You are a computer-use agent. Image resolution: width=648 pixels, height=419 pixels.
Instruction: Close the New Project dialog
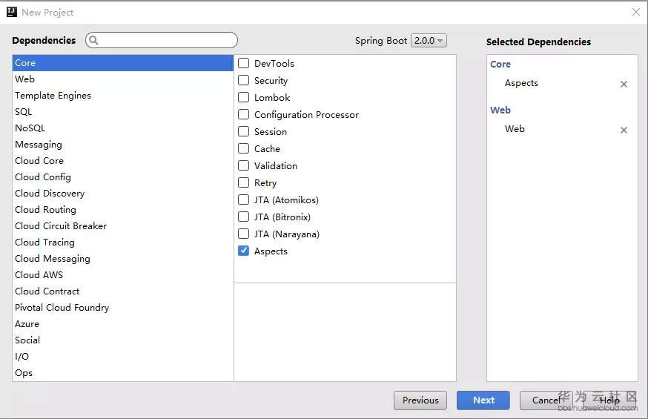point(635,12)
